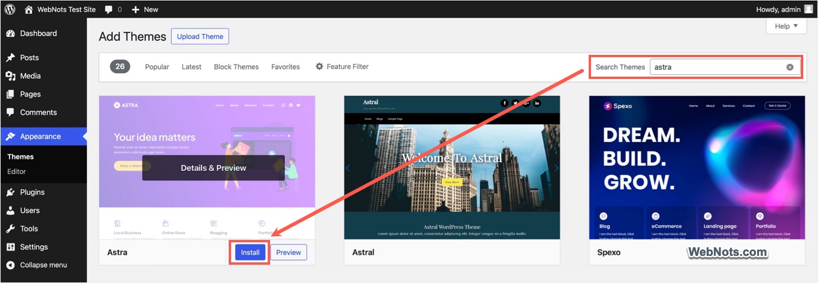Switch to the Popular themes tab
The image size is (818, 283).
click(157, 67)
